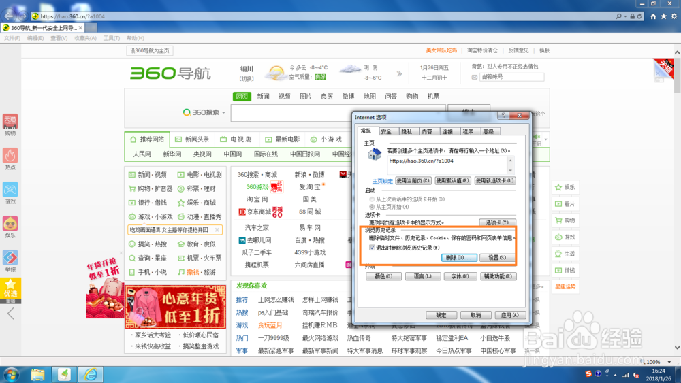This screenshot has height=383, width=681.
Task: Click the 选项卡(T) button
Action: pos(497,222)
